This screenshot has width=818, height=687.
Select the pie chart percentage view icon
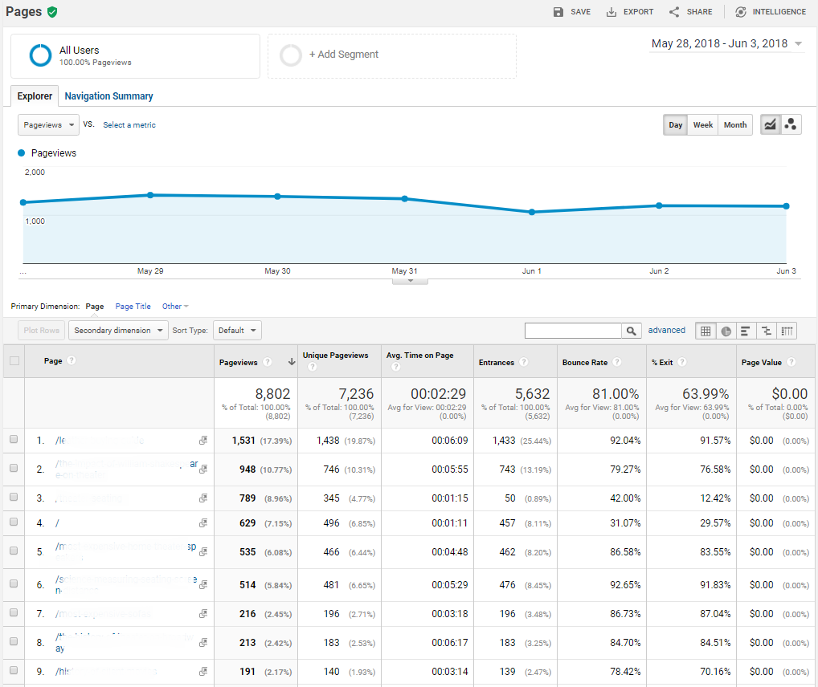(x=726, y=331)
